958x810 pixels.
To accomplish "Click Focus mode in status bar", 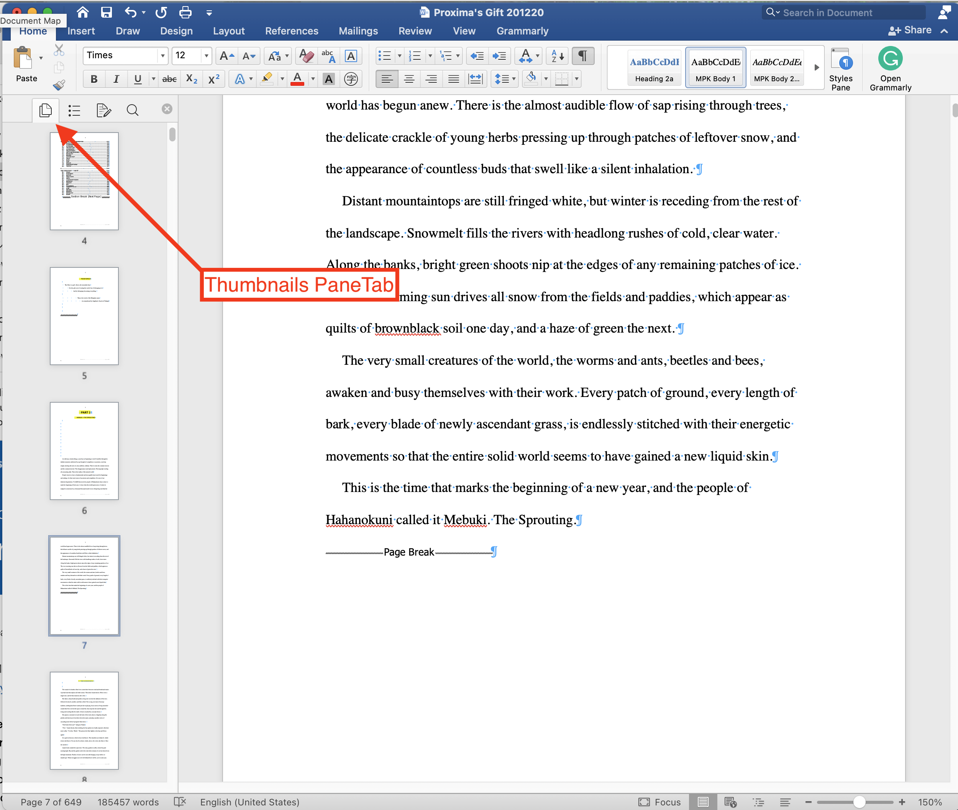I will pyautogui.click(x=659, y=802).
